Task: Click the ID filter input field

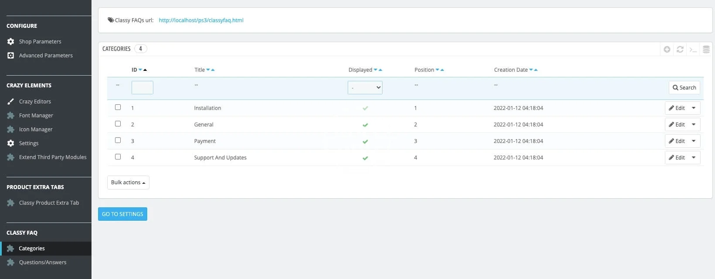Action: pos(142,87)
